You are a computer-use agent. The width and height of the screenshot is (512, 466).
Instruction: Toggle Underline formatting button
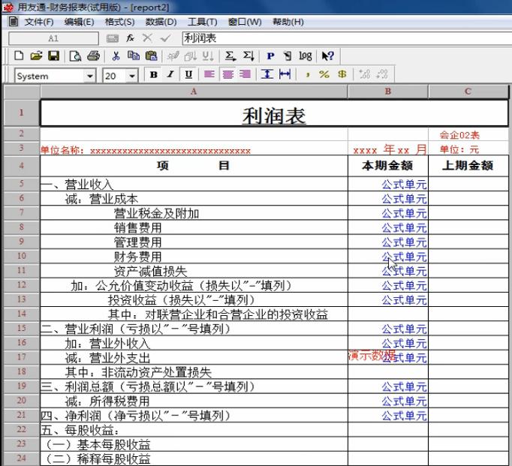point(188,75)
